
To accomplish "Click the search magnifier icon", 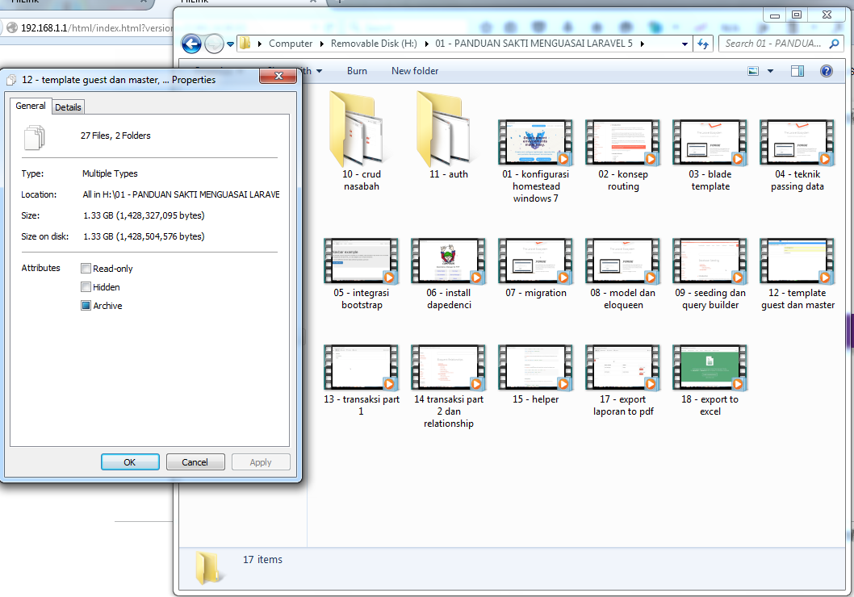I will tap(834, 44).
